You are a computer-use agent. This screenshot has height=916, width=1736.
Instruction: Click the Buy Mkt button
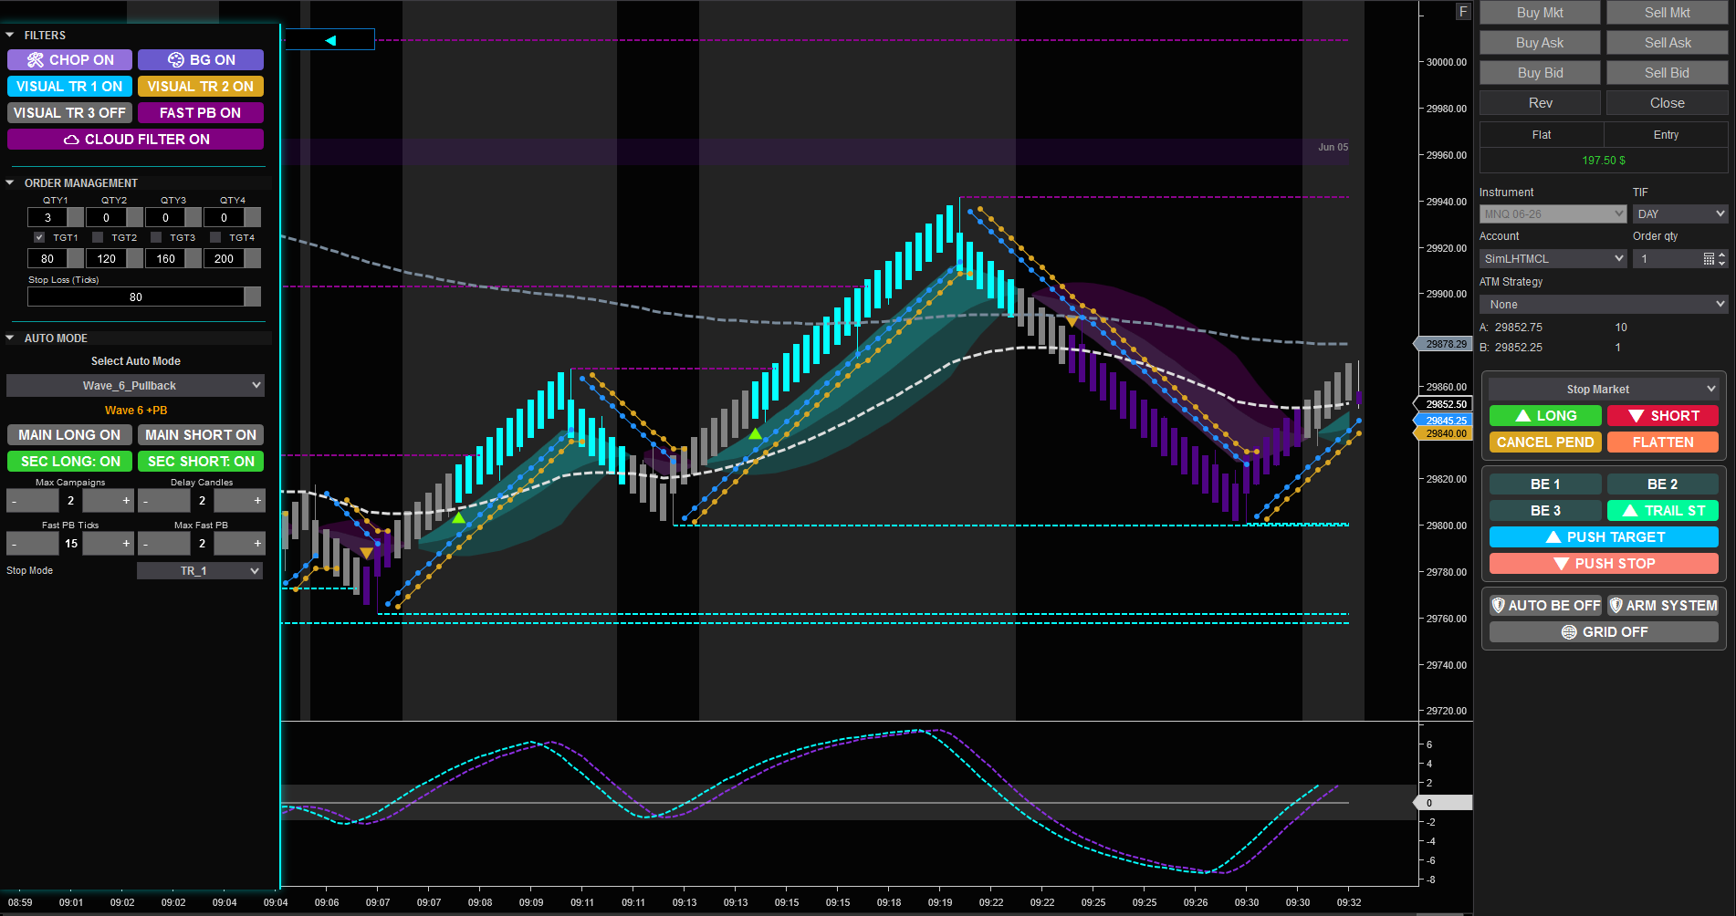point(1540,13)
